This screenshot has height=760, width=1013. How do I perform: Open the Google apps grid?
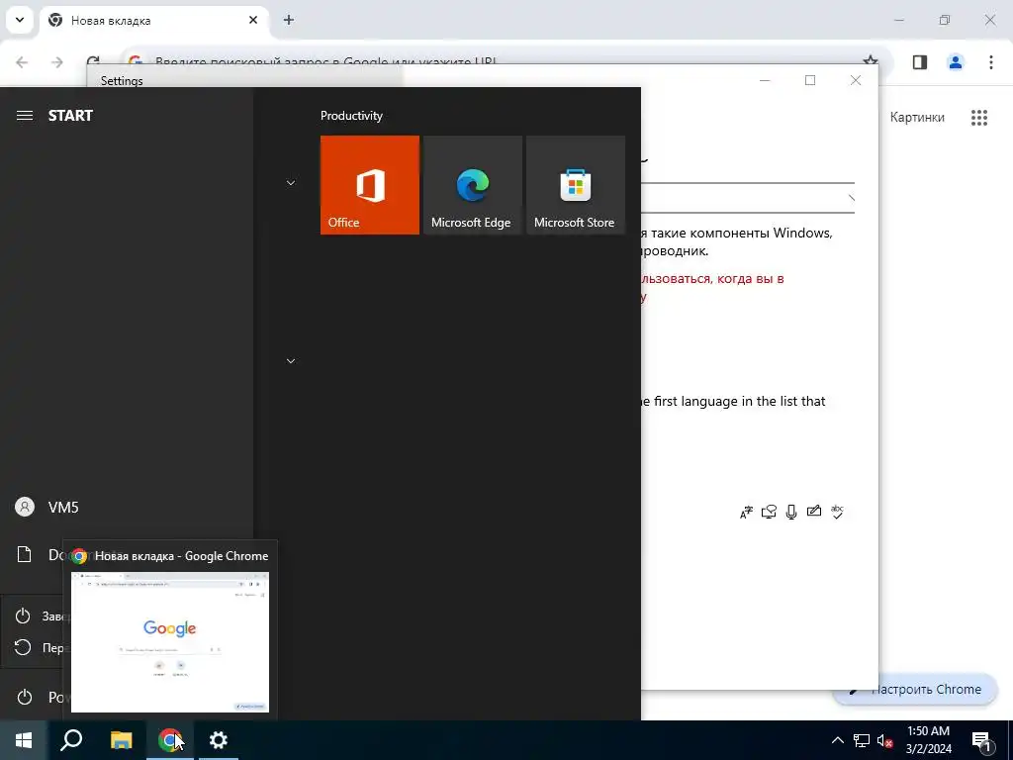[x=979, y=117]
